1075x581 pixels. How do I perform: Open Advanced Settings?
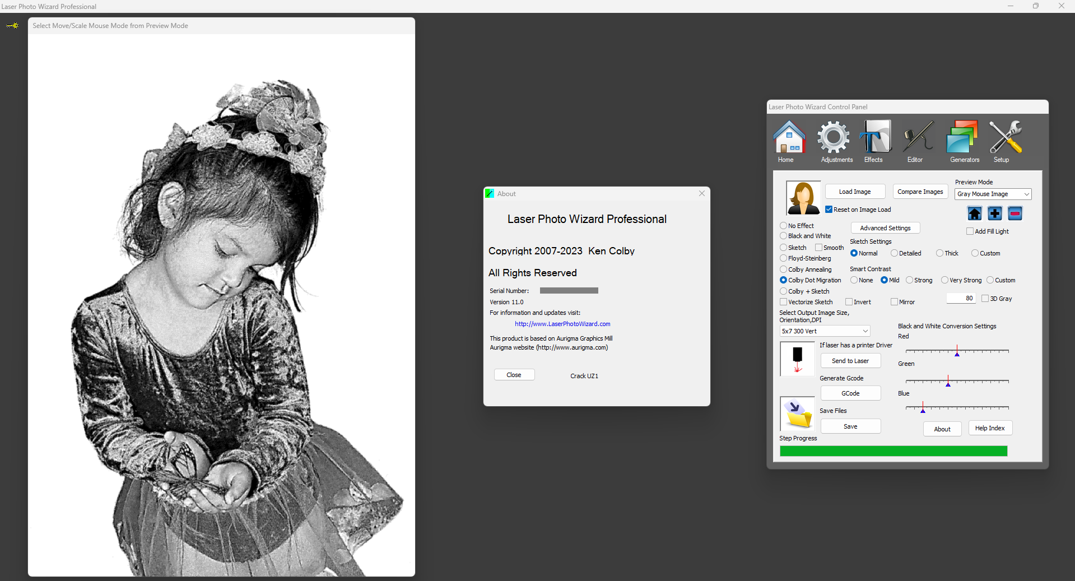[x=885, y=228]
